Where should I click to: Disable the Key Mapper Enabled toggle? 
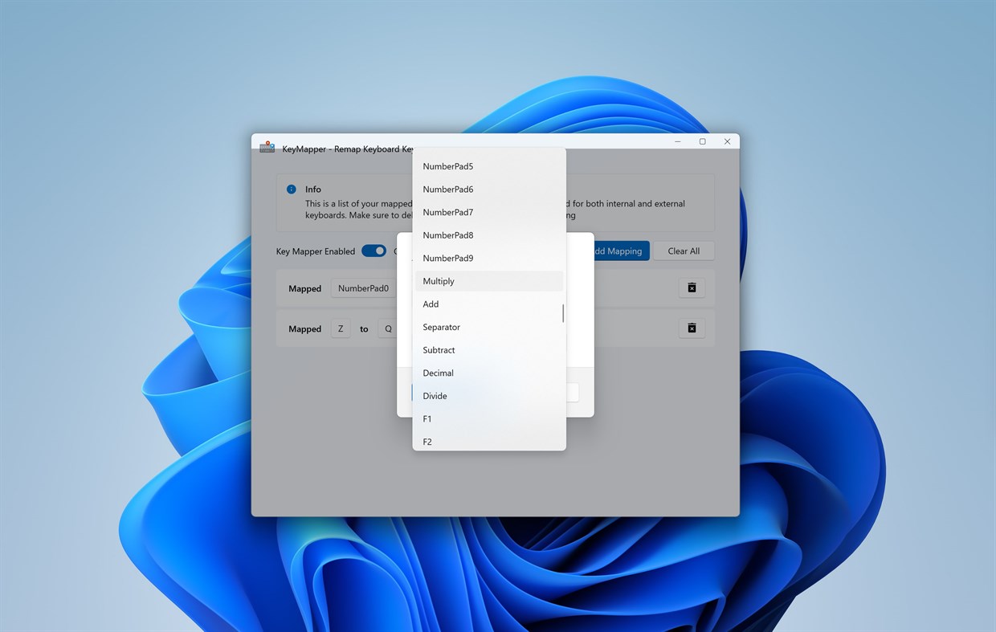[373, 251]
